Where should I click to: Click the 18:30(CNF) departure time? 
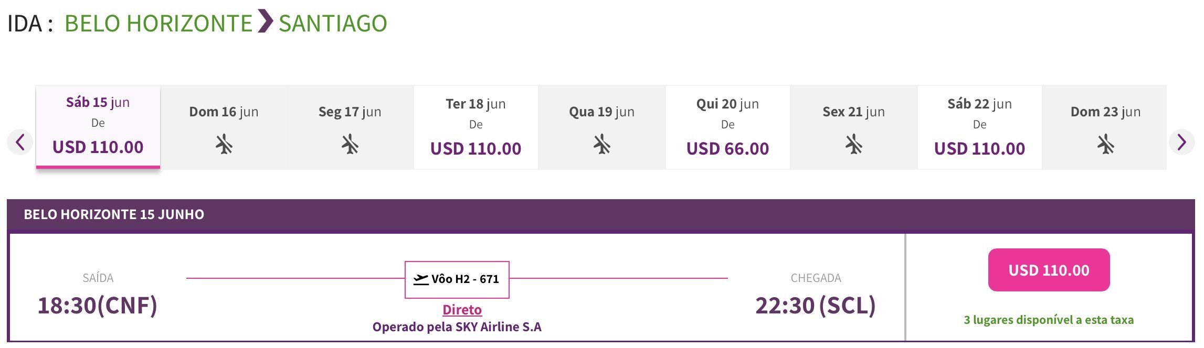point(98,306)
